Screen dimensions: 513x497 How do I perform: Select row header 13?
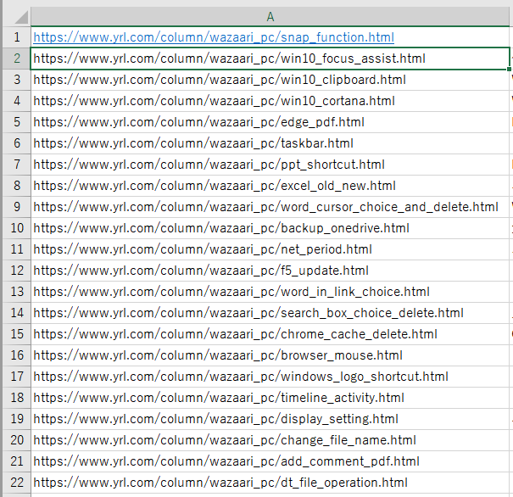click(17, 292)
